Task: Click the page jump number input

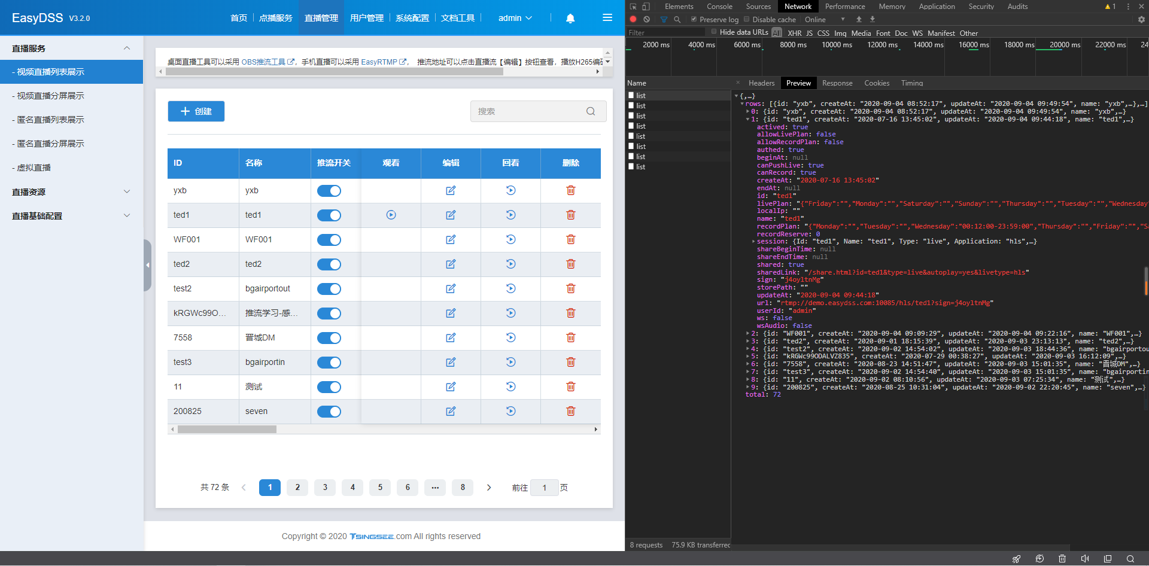Action: [x=545, y=488]
